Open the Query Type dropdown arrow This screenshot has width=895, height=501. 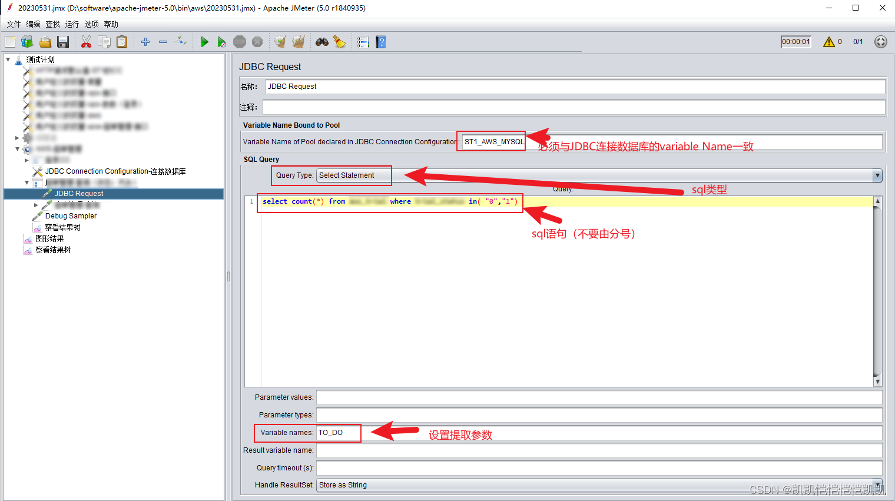point(877,175)
